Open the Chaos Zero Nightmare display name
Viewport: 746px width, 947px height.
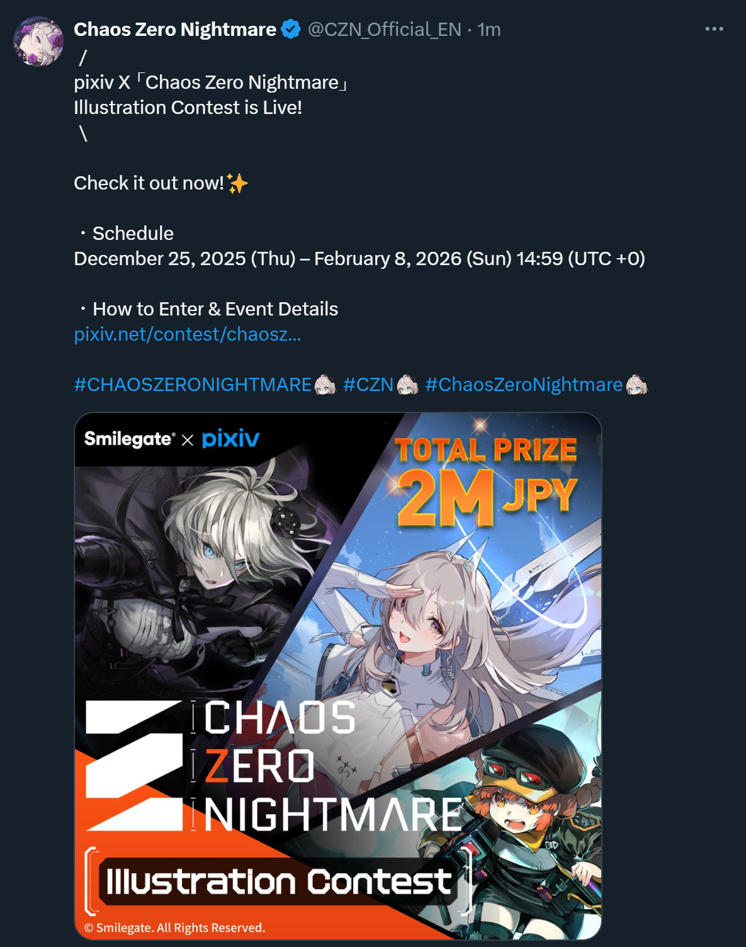pyautogui.click(x=175, y=29)
